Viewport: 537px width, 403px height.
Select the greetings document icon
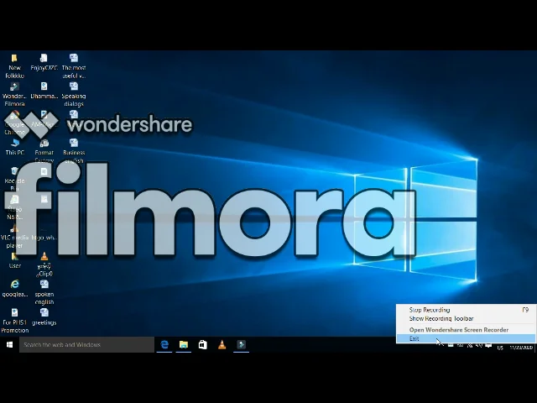pyautogui.click(x=44, y=317)
